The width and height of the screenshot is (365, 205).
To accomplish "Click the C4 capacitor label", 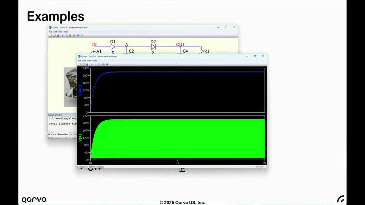I will [x=185, y=51].
